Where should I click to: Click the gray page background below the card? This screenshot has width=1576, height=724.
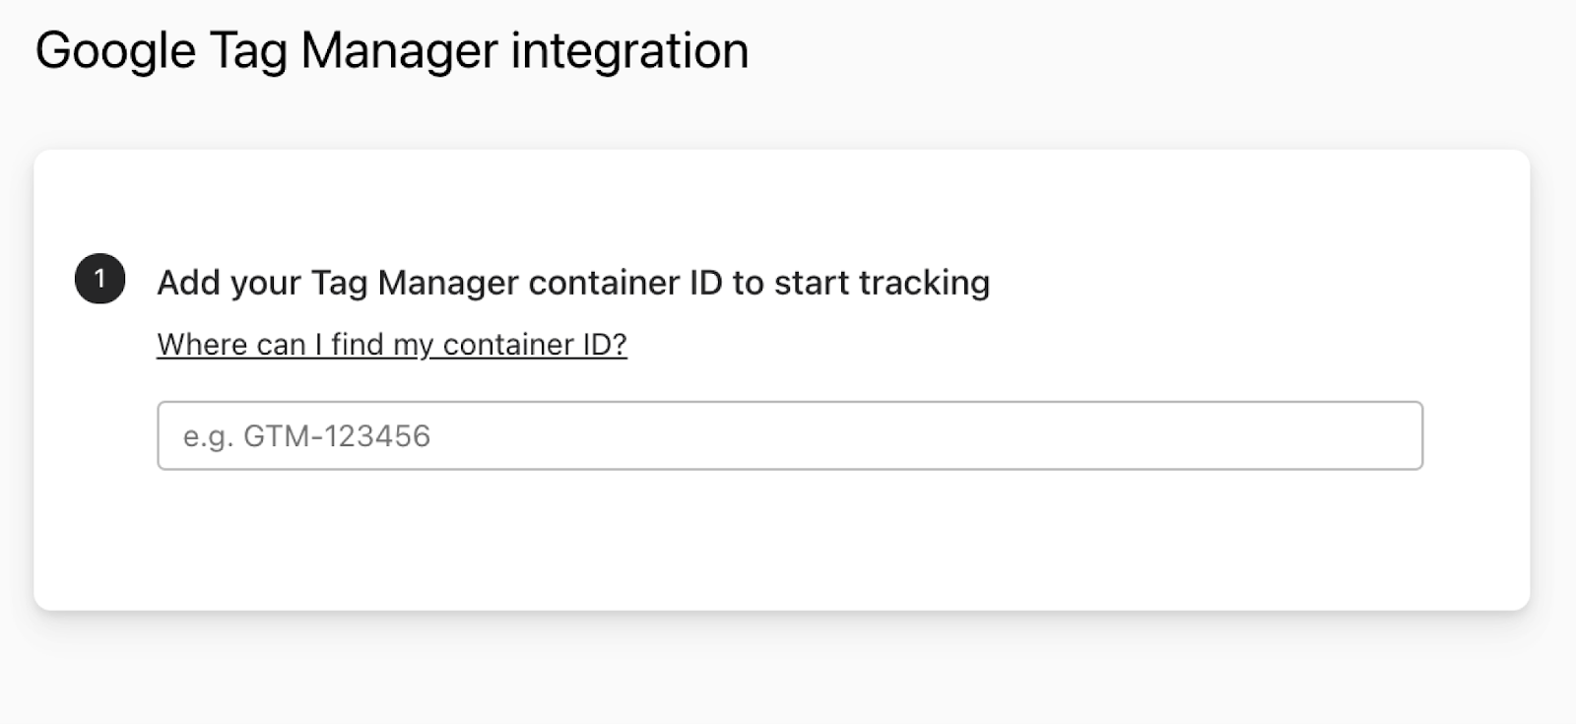click(788, 670)
